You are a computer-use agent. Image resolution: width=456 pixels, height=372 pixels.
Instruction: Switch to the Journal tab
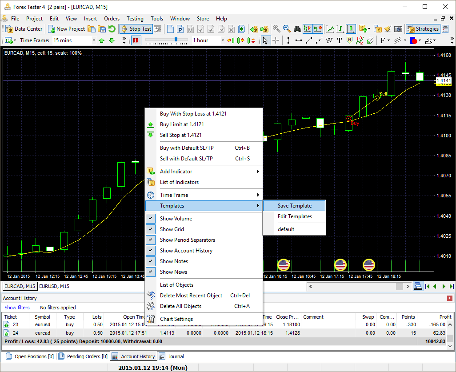(x=172, y=356)
